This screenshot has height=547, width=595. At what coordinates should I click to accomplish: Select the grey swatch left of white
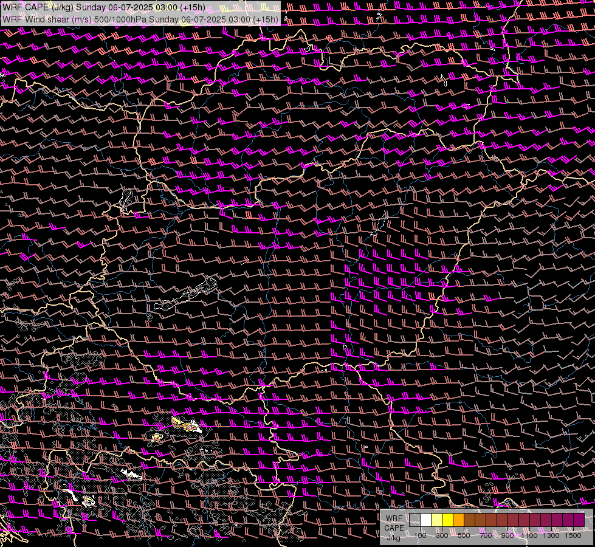coord(414,520)
